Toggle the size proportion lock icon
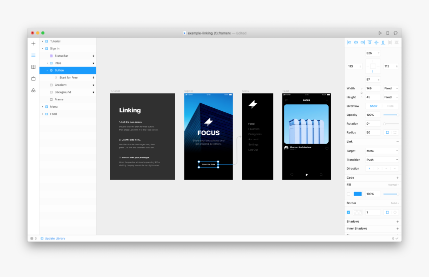 tap(362, 93)
